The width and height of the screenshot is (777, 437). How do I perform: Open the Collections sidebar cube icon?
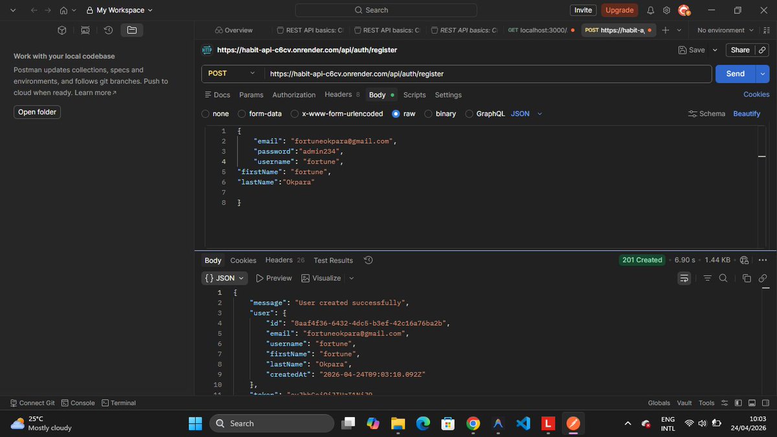pyautogui.click(x=62, y=30)
